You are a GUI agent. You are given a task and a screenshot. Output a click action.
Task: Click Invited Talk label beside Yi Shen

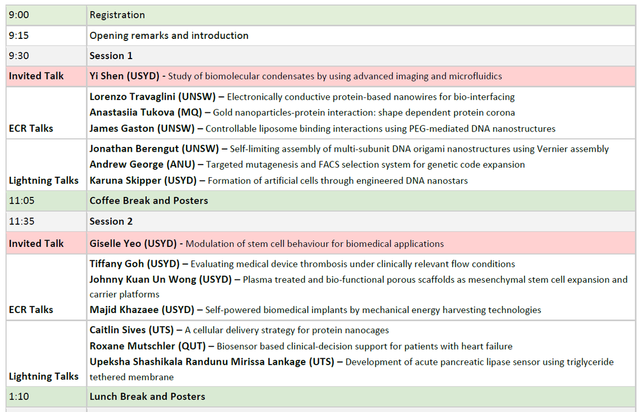click(36, 76)
